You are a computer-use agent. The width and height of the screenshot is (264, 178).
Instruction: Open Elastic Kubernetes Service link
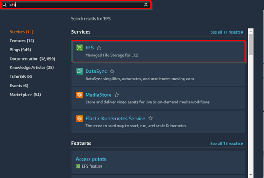pos(115,119)
